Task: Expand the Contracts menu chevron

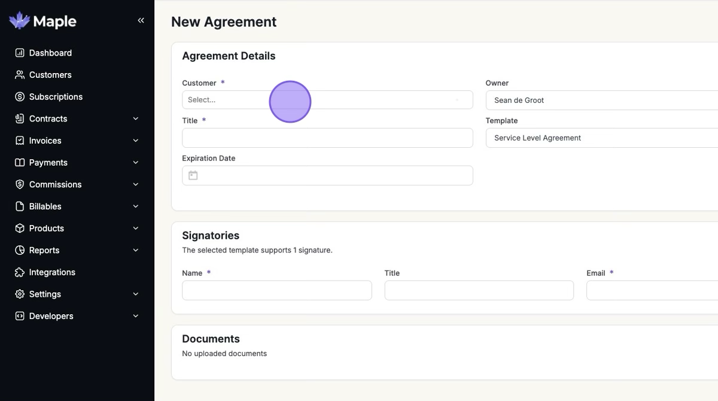Action: coord(136,119)
